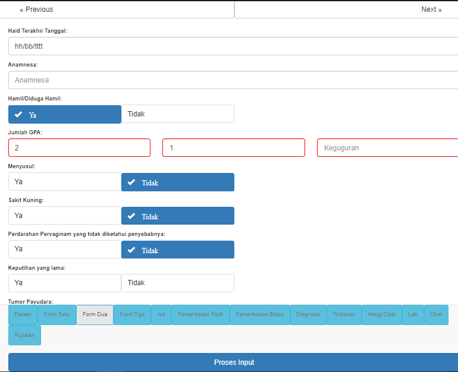458x372 pixels.
Task: Select Tidak for Menyusui
Action: (x=178, y=182)
